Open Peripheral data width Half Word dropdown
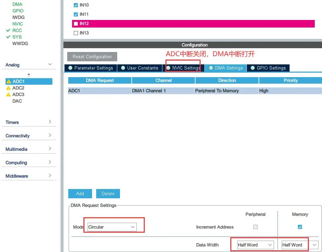Image resolution: width=322 pixels, height=252 pixels. pos(255,245)
